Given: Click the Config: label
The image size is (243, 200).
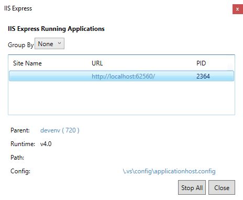Looking at the screenshot, I should pos(20,171).
